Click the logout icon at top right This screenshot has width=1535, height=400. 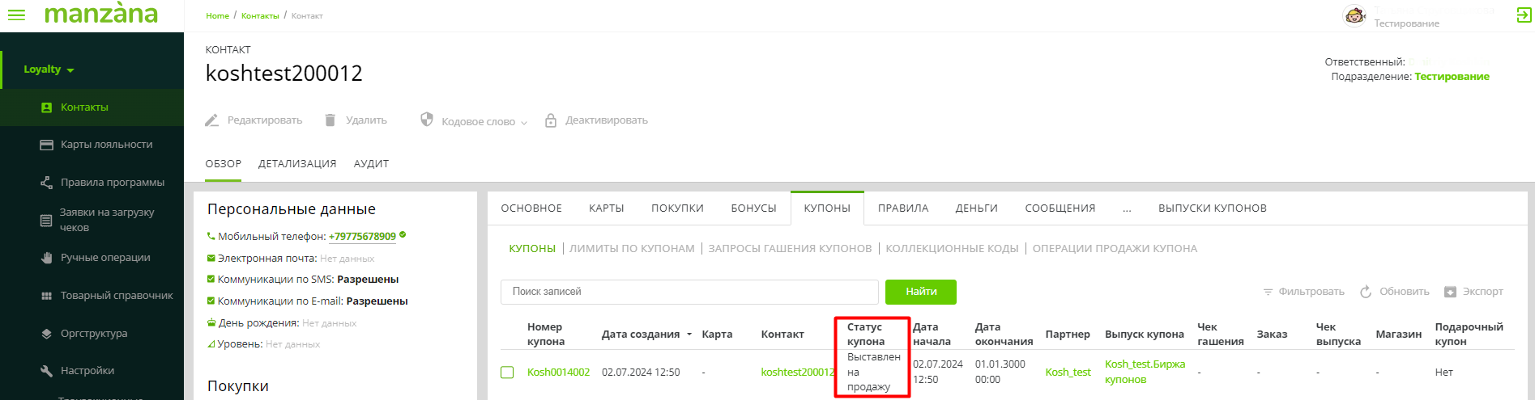click(x=1524, y=15)
